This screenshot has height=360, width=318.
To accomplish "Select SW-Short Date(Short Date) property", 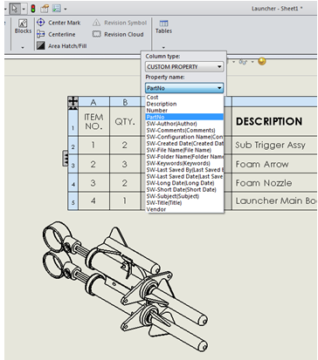I will pos(184,190).
